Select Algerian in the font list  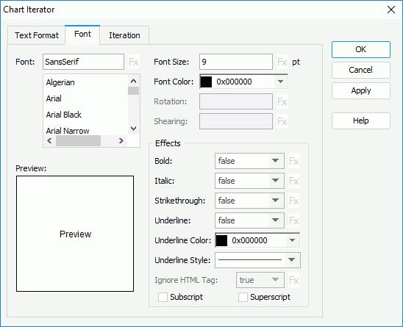[85, 82]
